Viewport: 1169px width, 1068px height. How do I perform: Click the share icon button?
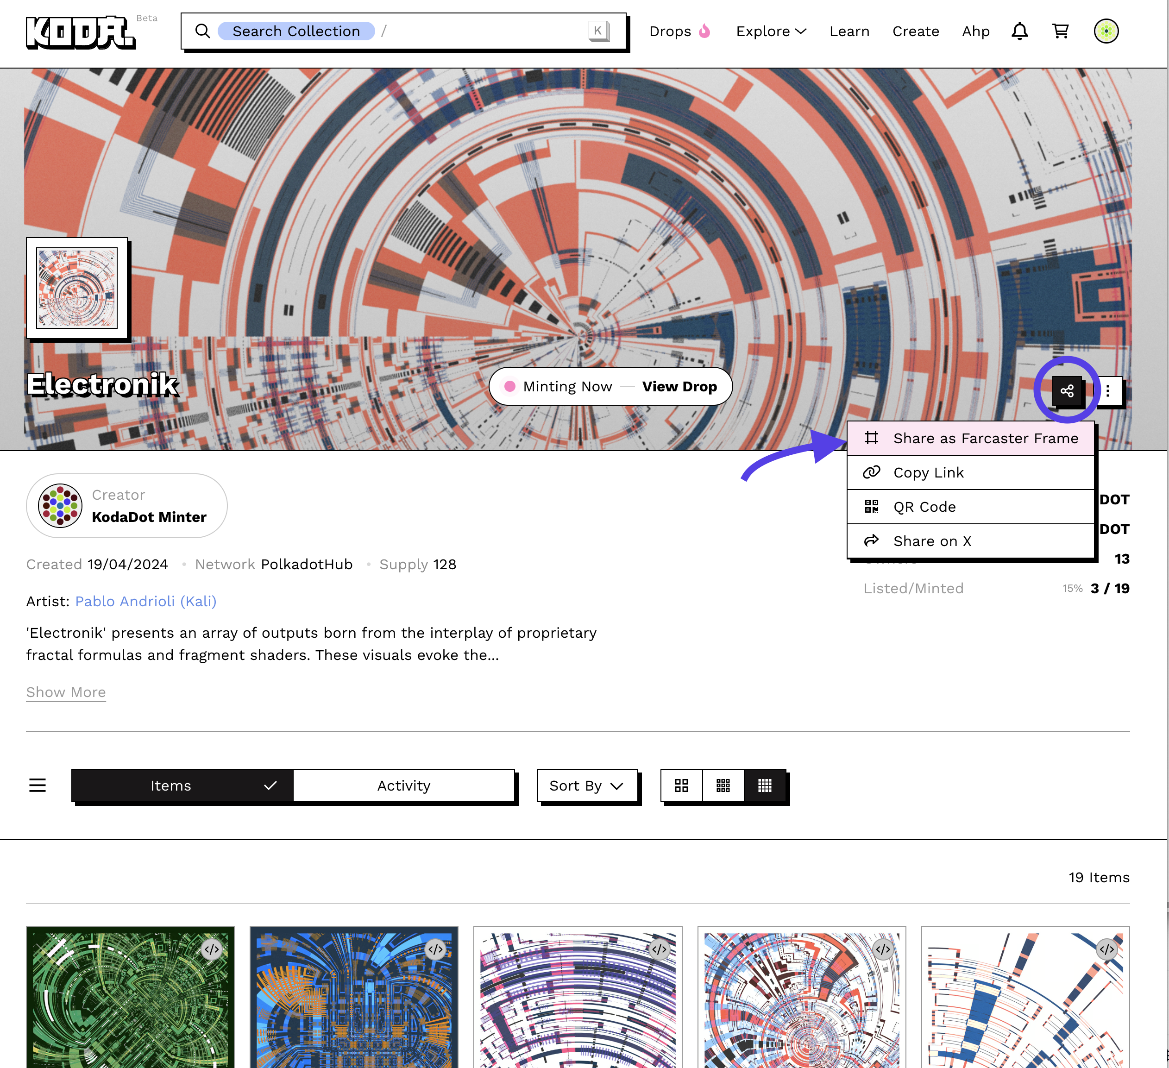click(1066, 391)
